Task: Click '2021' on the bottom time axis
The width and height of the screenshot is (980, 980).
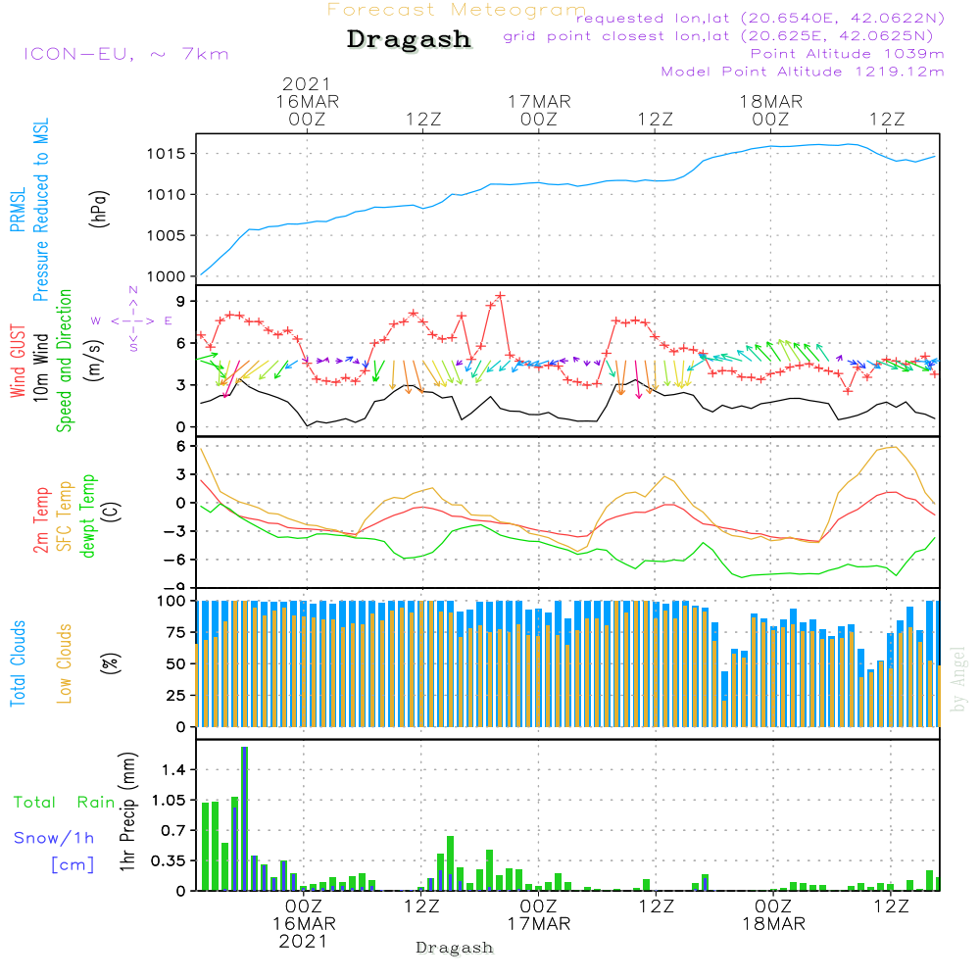Action: pos(303,942)
